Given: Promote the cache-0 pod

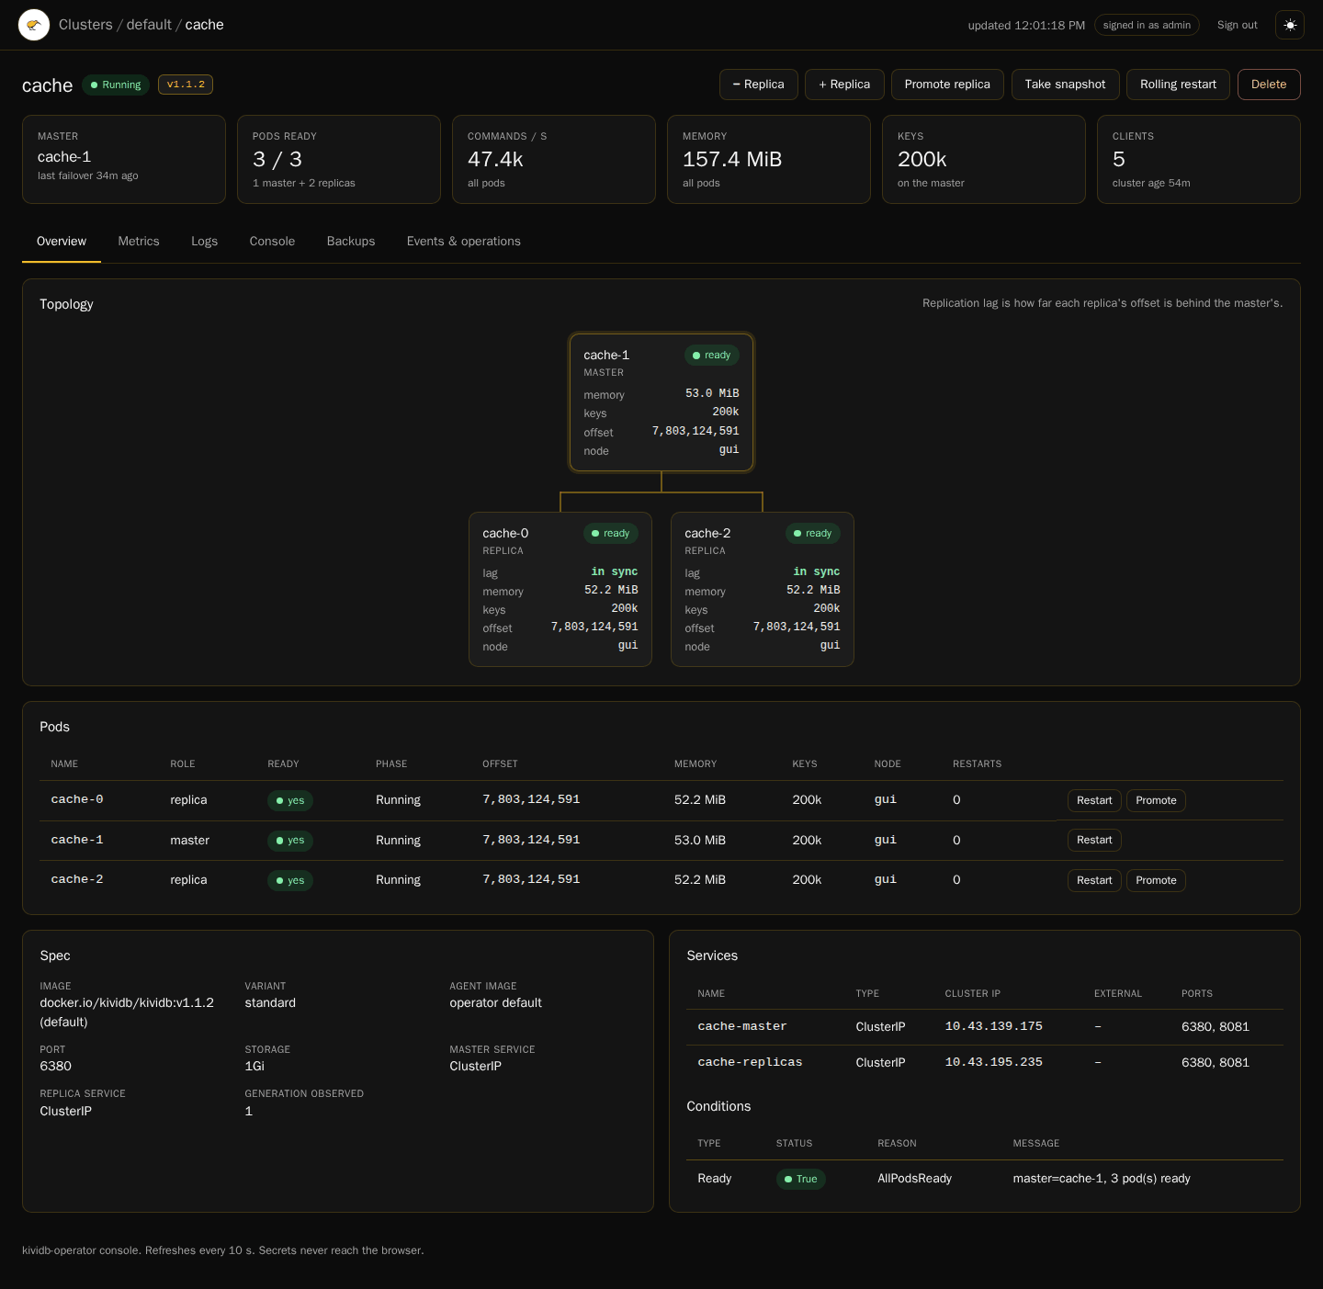Looking at the screenshot, I should click(1156, 800).
